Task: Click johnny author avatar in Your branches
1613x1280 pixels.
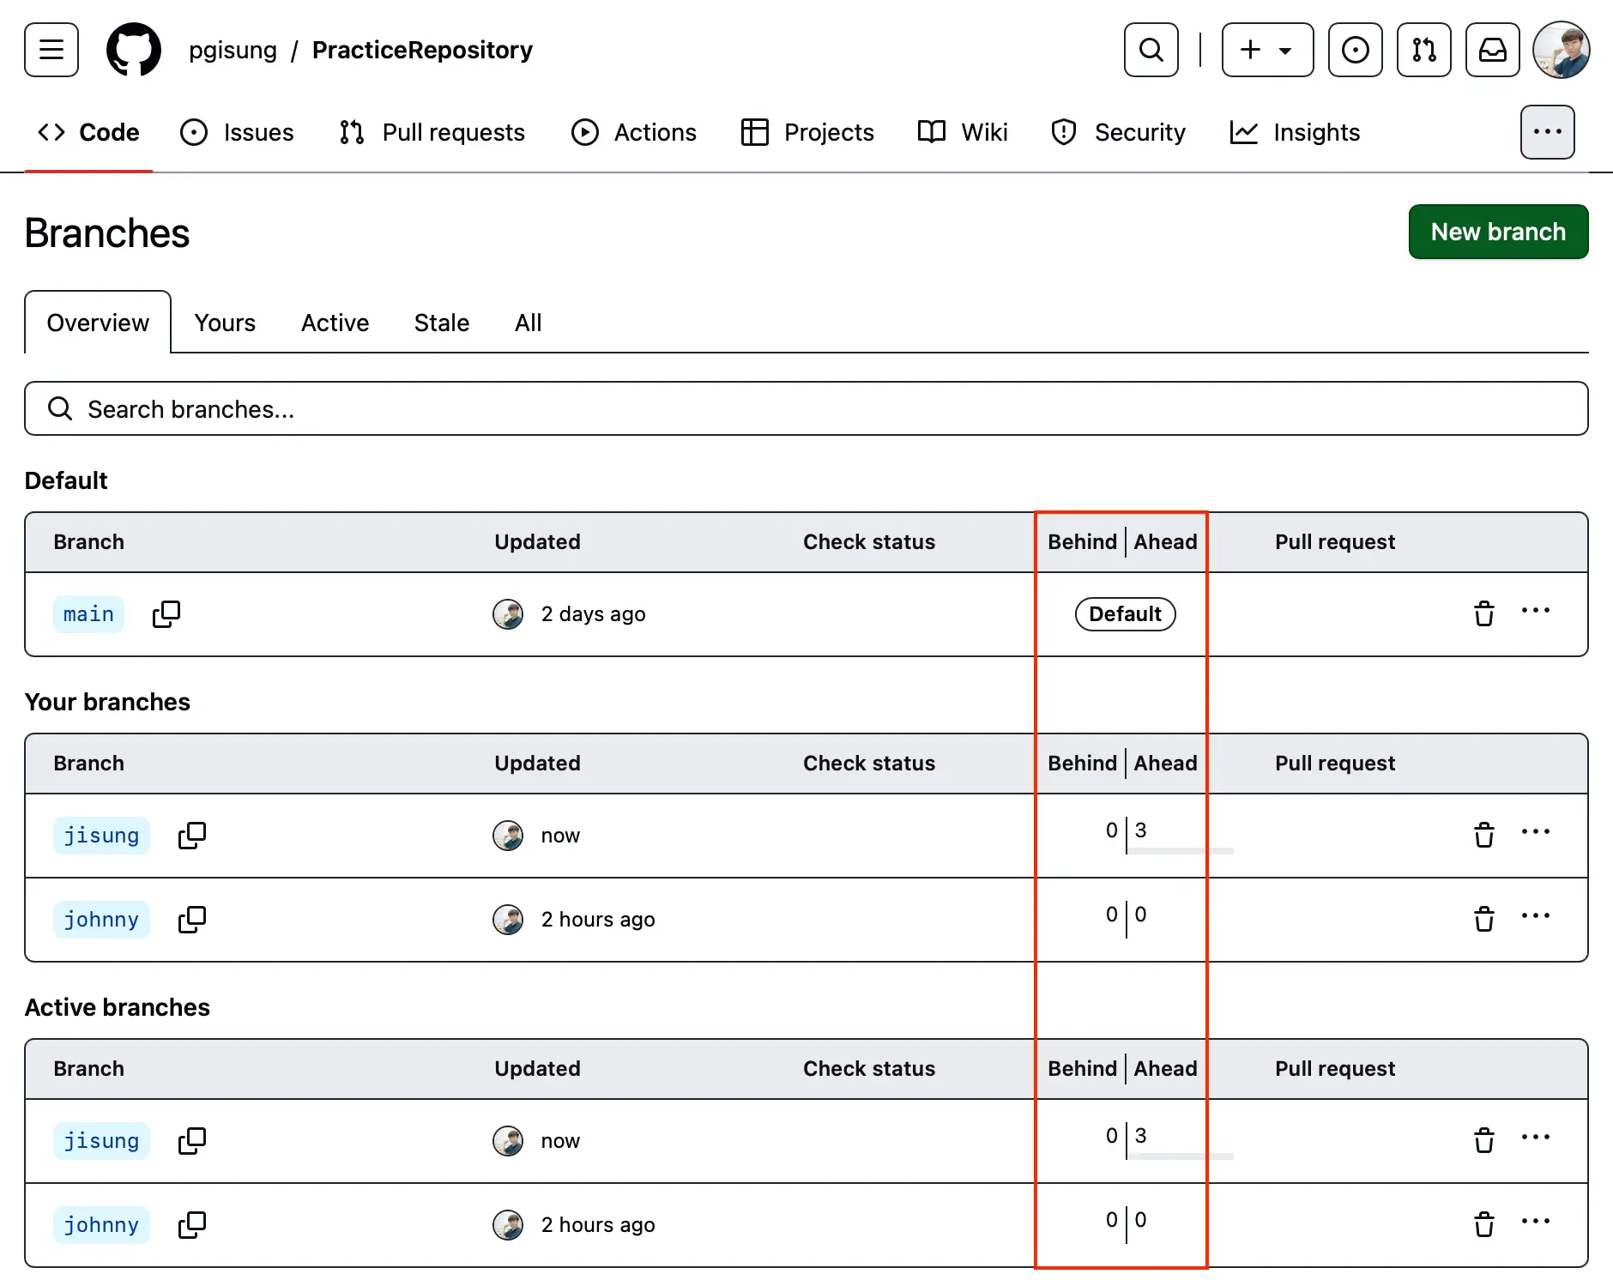Action: tap(508, 920)
